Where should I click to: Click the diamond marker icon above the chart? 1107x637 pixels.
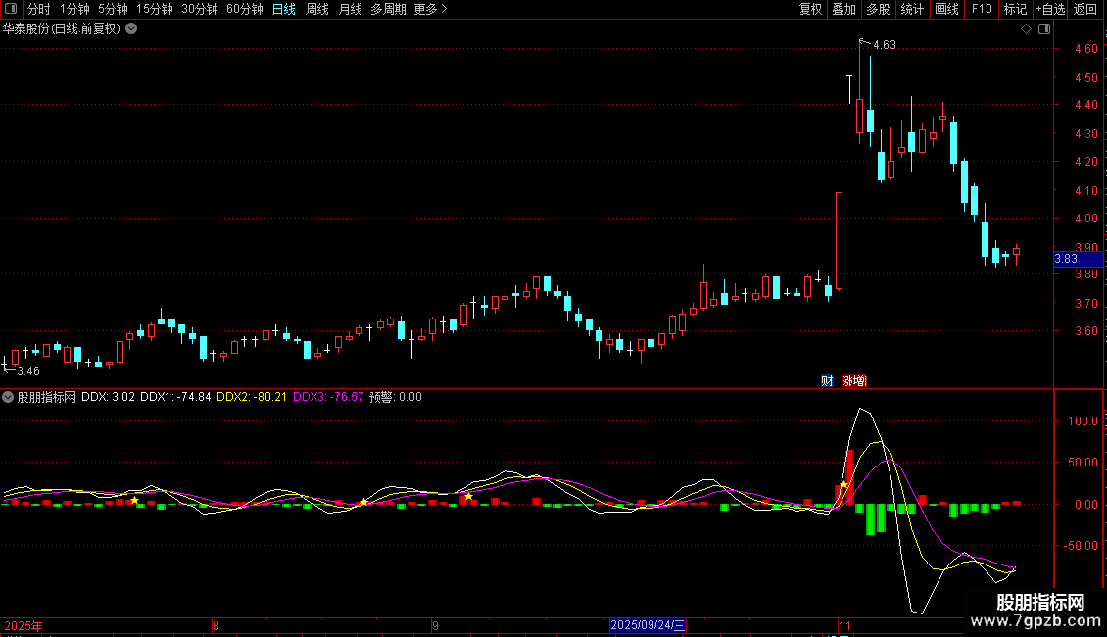pyautogui.click(x=1026, y=29)
